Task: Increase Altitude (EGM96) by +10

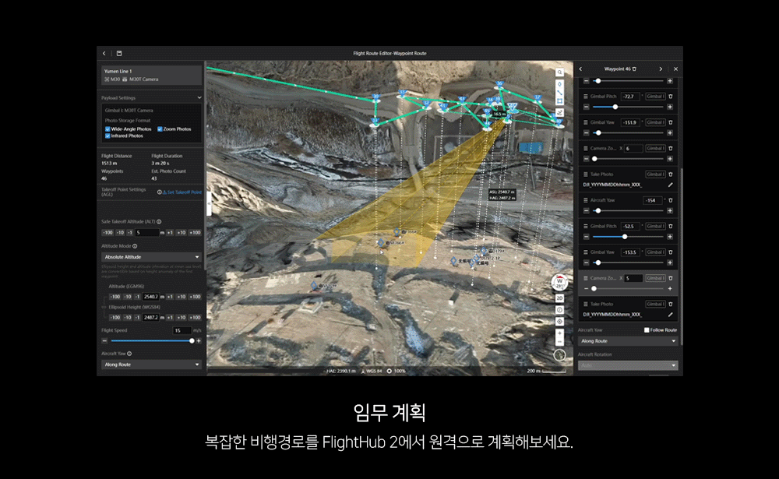Action: tap(182, 297)
